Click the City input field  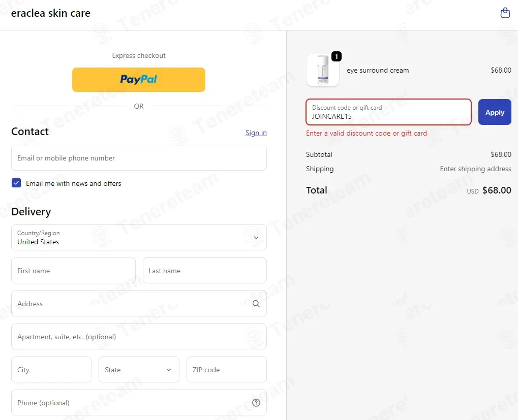(51, 370)
